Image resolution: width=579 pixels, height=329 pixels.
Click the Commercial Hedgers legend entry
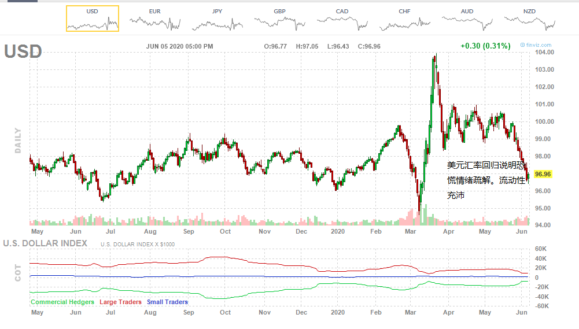tap(62, 302)
